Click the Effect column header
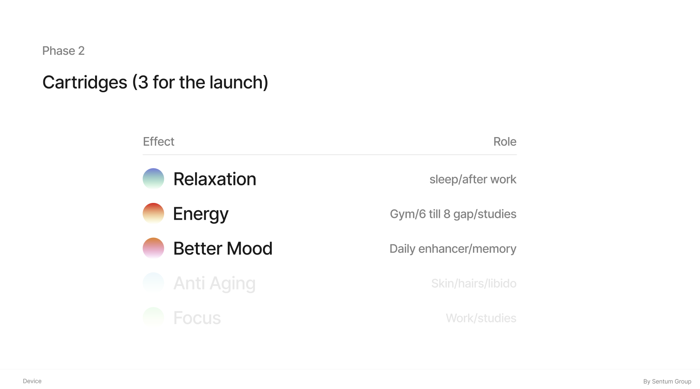Image resolution: width=700 pixels, height=389 pixels. [158, 142]
